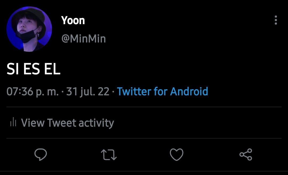Tap the word Android in the source label
The image size is (288, 175).
[x=189, y=91]
